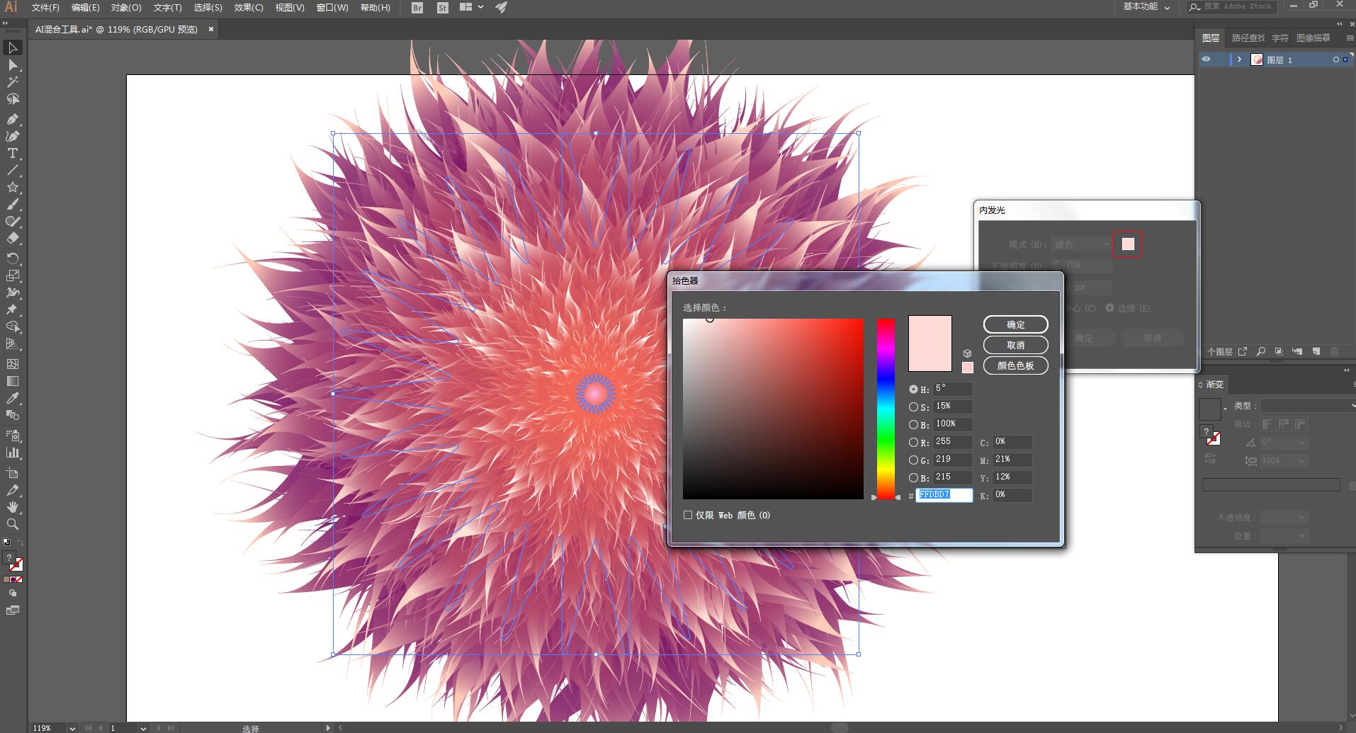The height and width of the screenshot is (733, 1356).
Task: Pick a hue on the spectrum bar
Action: [886, 409]
